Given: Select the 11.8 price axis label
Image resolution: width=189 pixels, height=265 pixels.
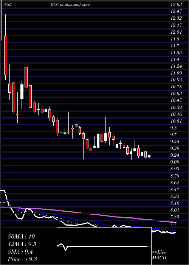Looking at the screenshot, I should coord(175,39).
